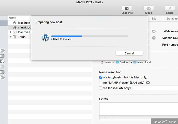Toggle the last sidebar switch
This screenshot has width=178, height=124.
[2, 77]
